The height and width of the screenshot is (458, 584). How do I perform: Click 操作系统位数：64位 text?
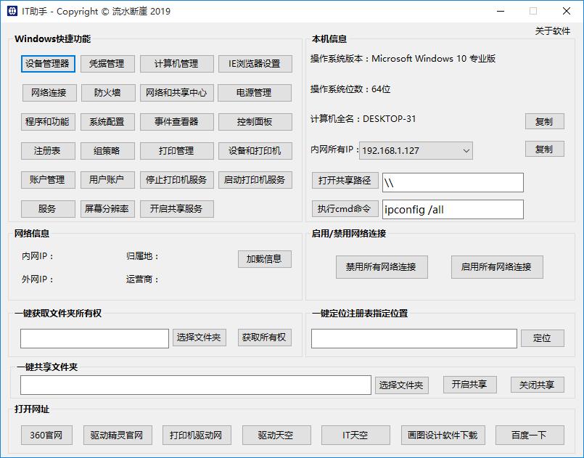350,89
